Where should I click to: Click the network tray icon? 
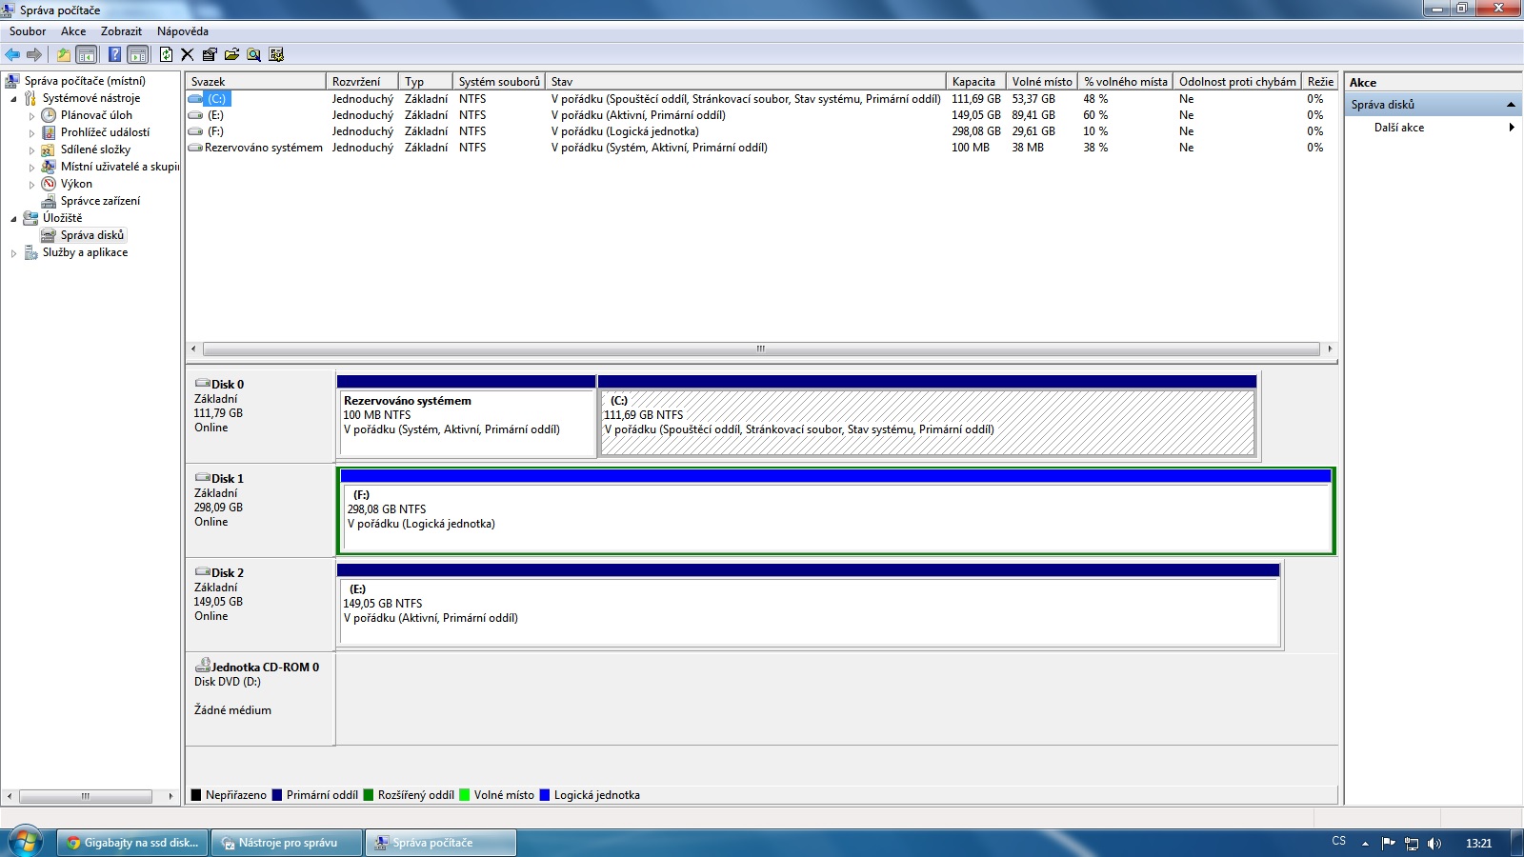(x=1412, y=843)
